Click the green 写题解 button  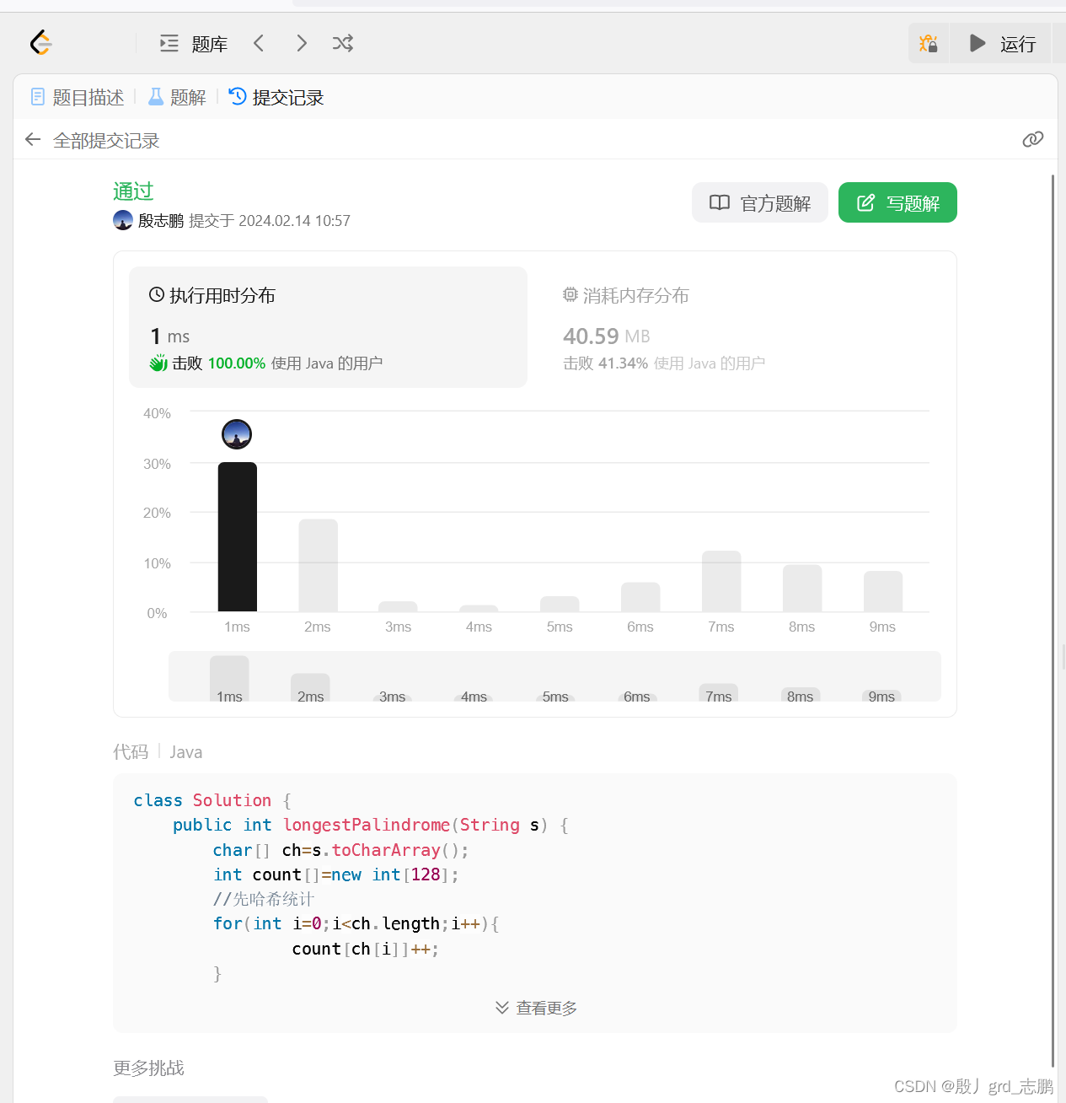(897, 202)
